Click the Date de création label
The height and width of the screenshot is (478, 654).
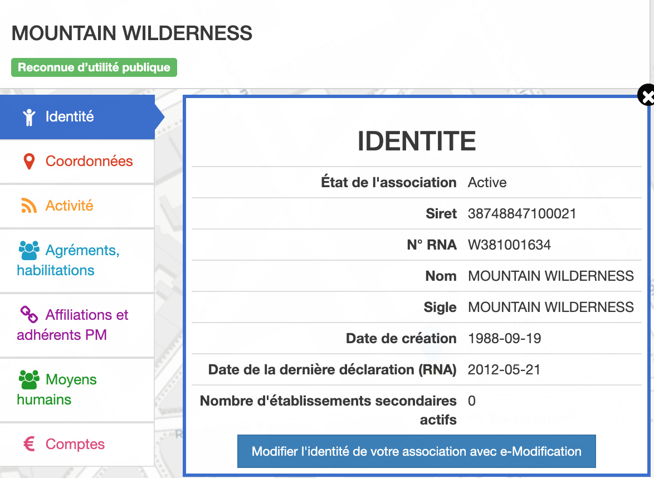pyautogui.click(x=401, y=338)
